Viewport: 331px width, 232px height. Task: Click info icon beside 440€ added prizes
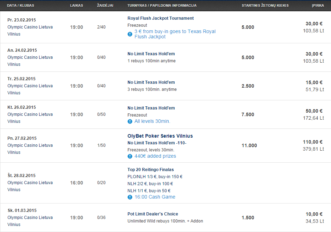(x=130, y=156)
